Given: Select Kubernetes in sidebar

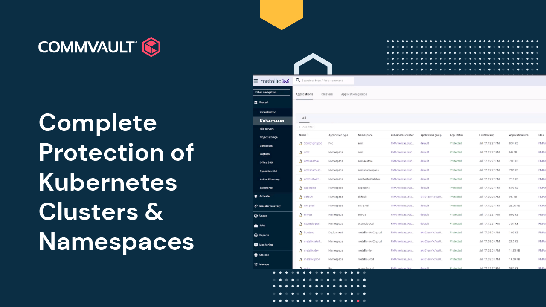Looking at the screenshot, I should (x=272, y=121).
